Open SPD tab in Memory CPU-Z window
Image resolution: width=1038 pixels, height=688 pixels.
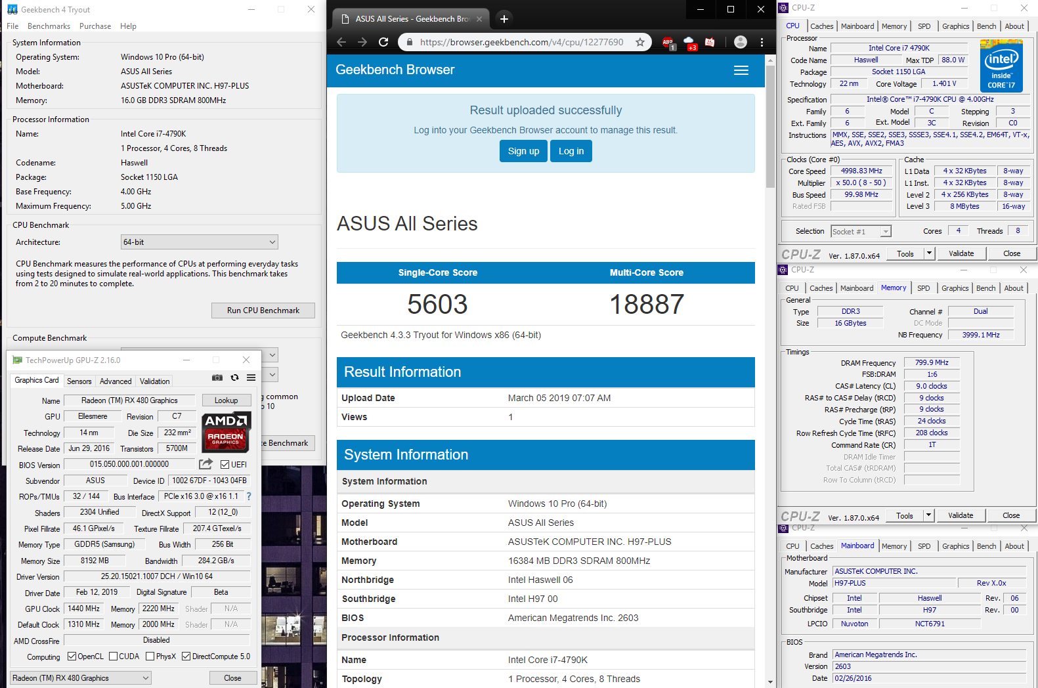(x=923, y=288)
